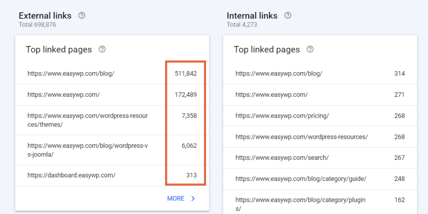Image resolution: width=428 pixels, height=214 pixels.
Task: Open external row wordpress-resources/themes/
Action: pos(112,120)
